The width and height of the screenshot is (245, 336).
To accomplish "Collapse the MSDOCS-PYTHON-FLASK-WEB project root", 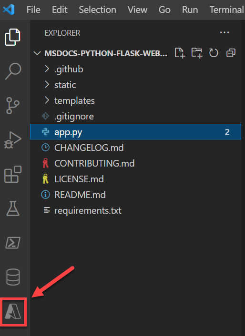I will (37, 53).
